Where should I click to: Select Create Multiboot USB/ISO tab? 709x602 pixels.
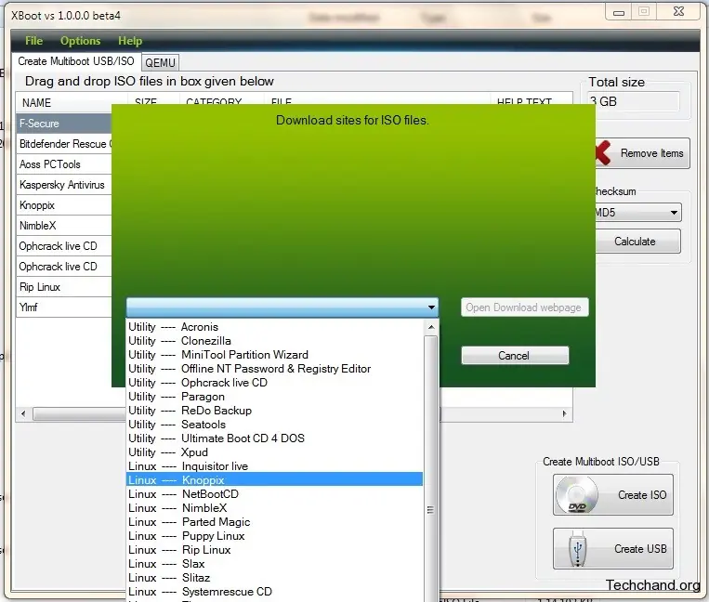(x=76, y=61)
